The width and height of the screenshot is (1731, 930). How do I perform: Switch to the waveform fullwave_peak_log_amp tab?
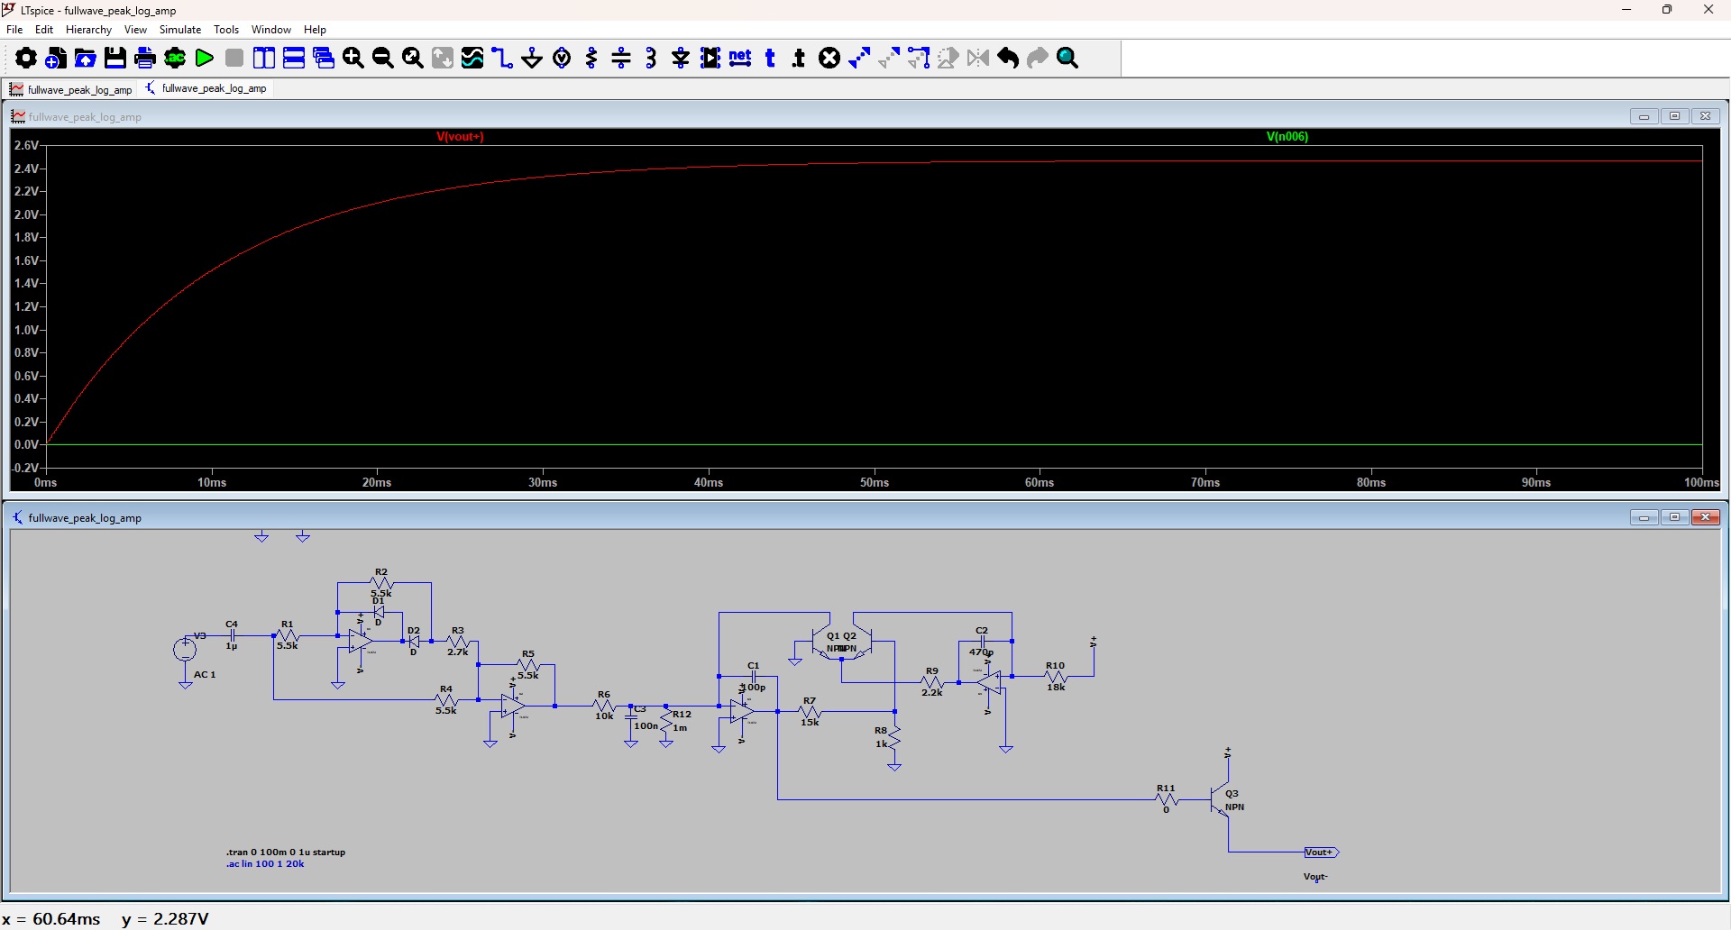point(71,89)
